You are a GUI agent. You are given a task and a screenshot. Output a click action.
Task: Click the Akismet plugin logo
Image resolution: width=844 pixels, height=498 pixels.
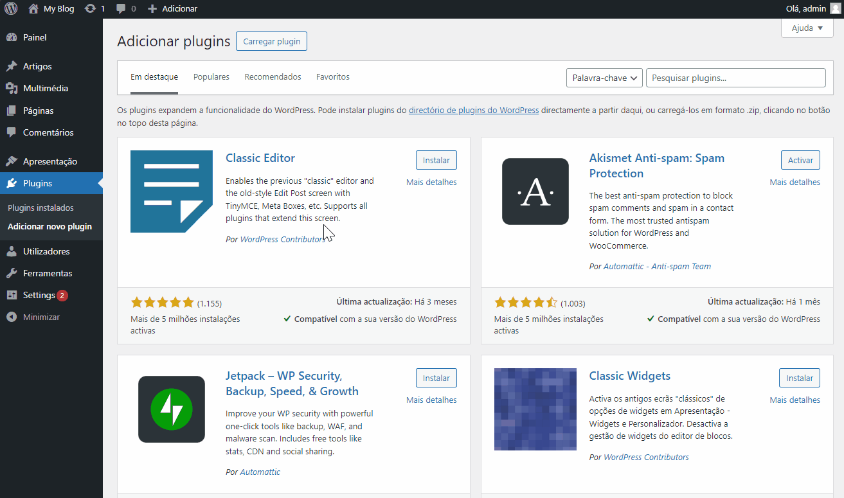click(535, 191)
